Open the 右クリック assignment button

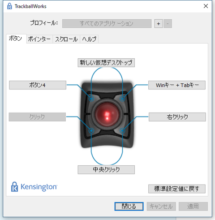pyautogui.click(x=177, y=117)
